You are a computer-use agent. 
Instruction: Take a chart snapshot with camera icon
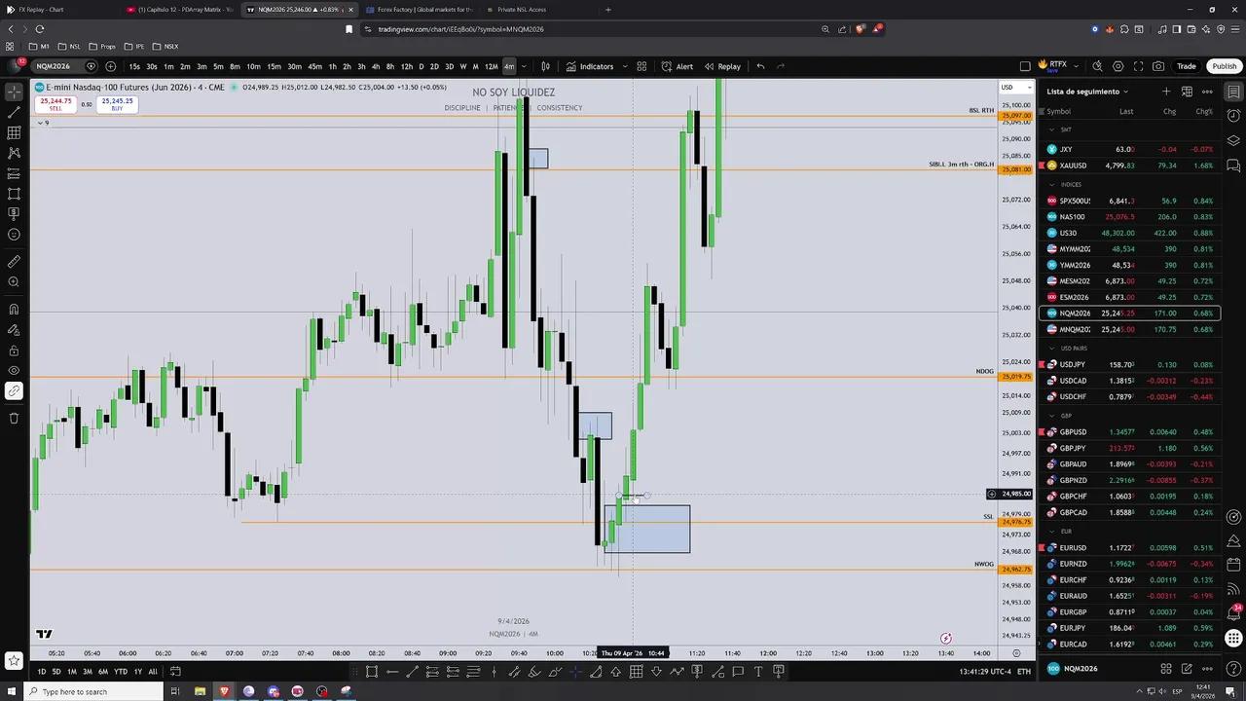point(1158,66)
